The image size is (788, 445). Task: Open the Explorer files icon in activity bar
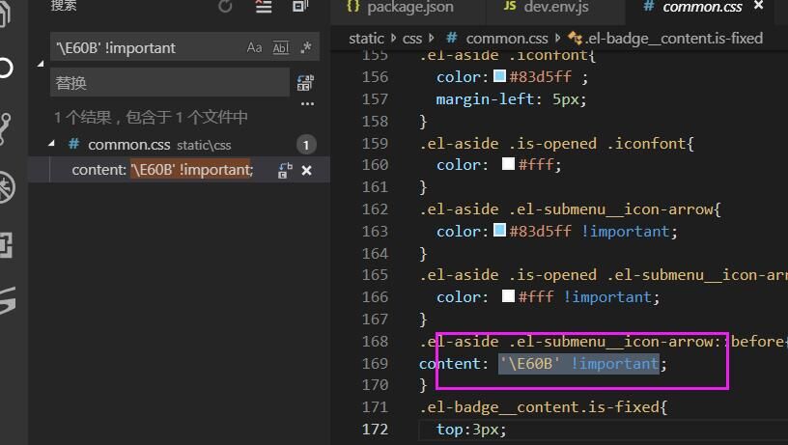(4, 14)
